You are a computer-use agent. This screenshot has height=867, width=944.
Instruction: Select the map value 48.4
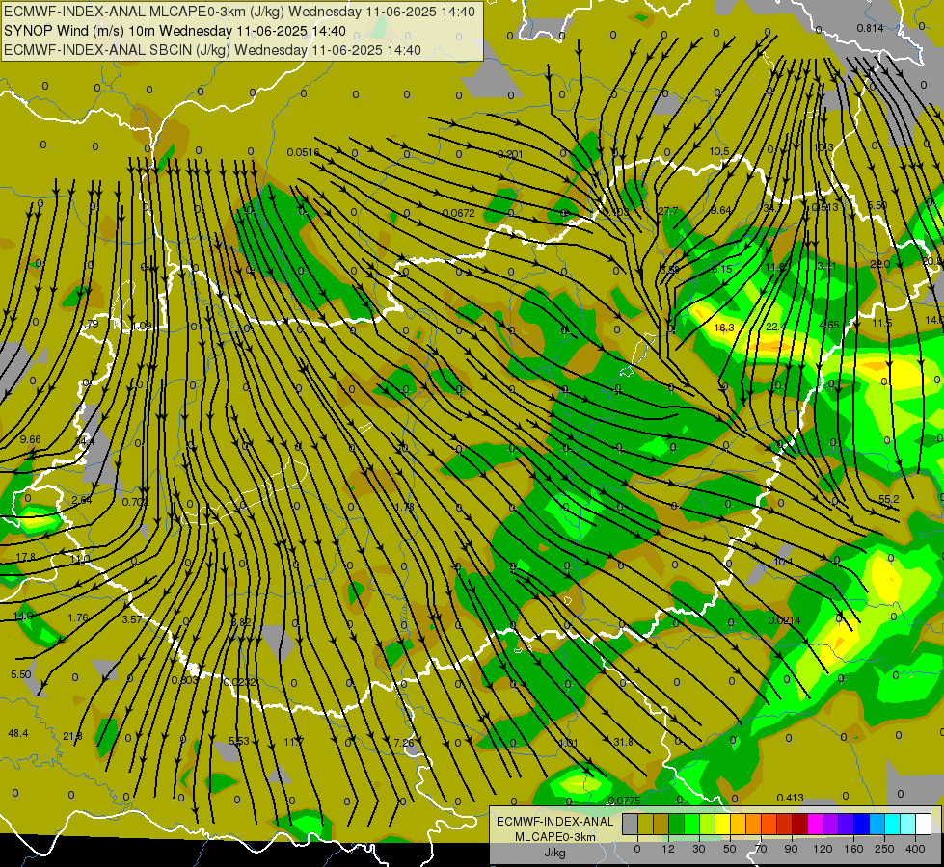tap(18, 733)
